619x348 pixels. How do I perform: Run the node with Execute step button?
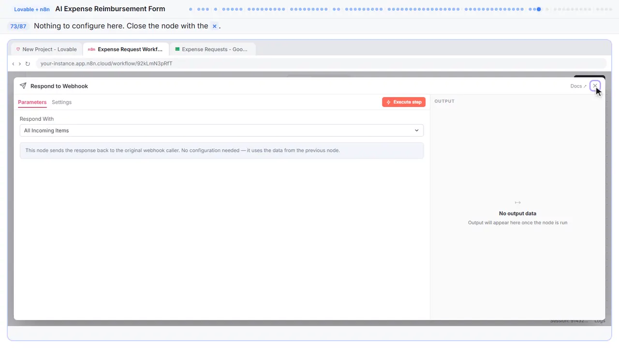pyautogui.click(x=404, y=102)
